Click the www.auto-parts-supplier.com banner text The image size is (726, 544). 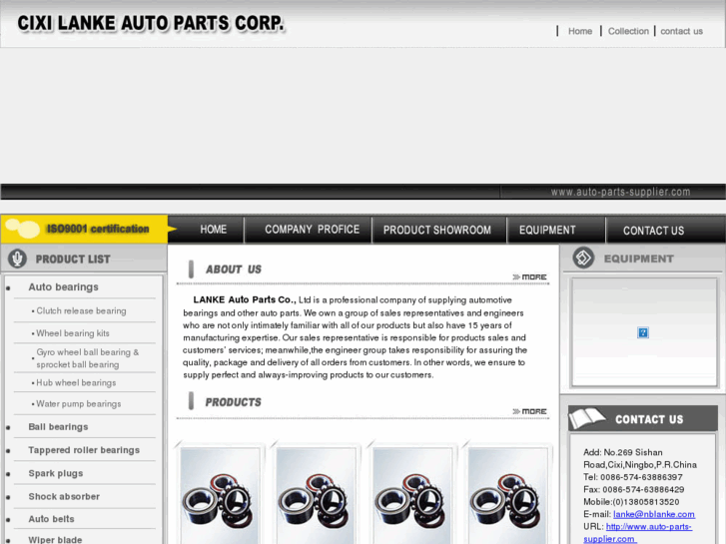(620, 192)
